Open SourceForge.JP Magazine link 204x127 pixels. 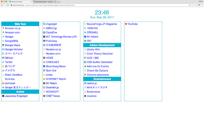coord(102,24)
